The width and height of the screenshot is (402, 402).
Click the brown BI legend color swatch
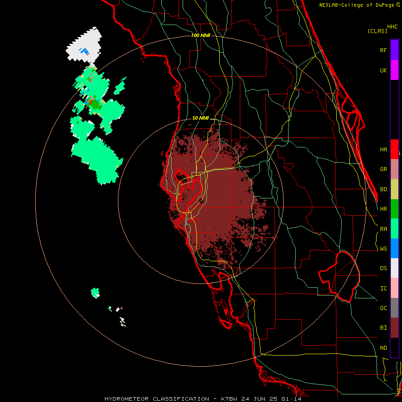pyautogui.click(x=394, y=328)
